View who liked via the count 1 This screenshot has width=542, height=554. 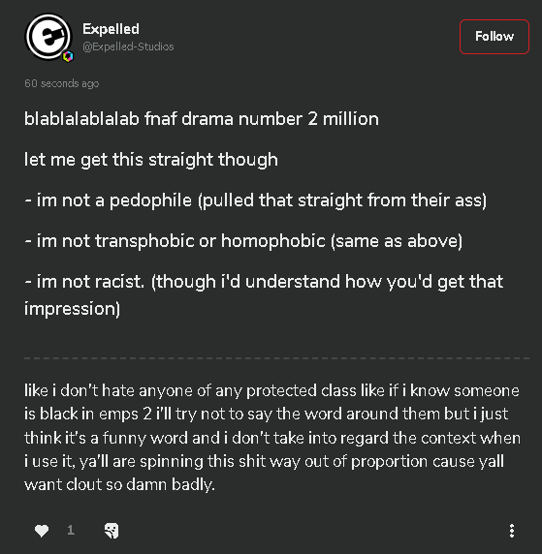click(x=71, y=530)
